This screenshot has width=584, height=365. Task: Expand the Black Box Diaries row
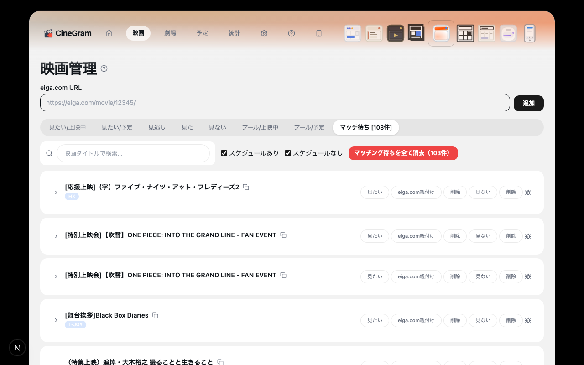tap(56, 320)
